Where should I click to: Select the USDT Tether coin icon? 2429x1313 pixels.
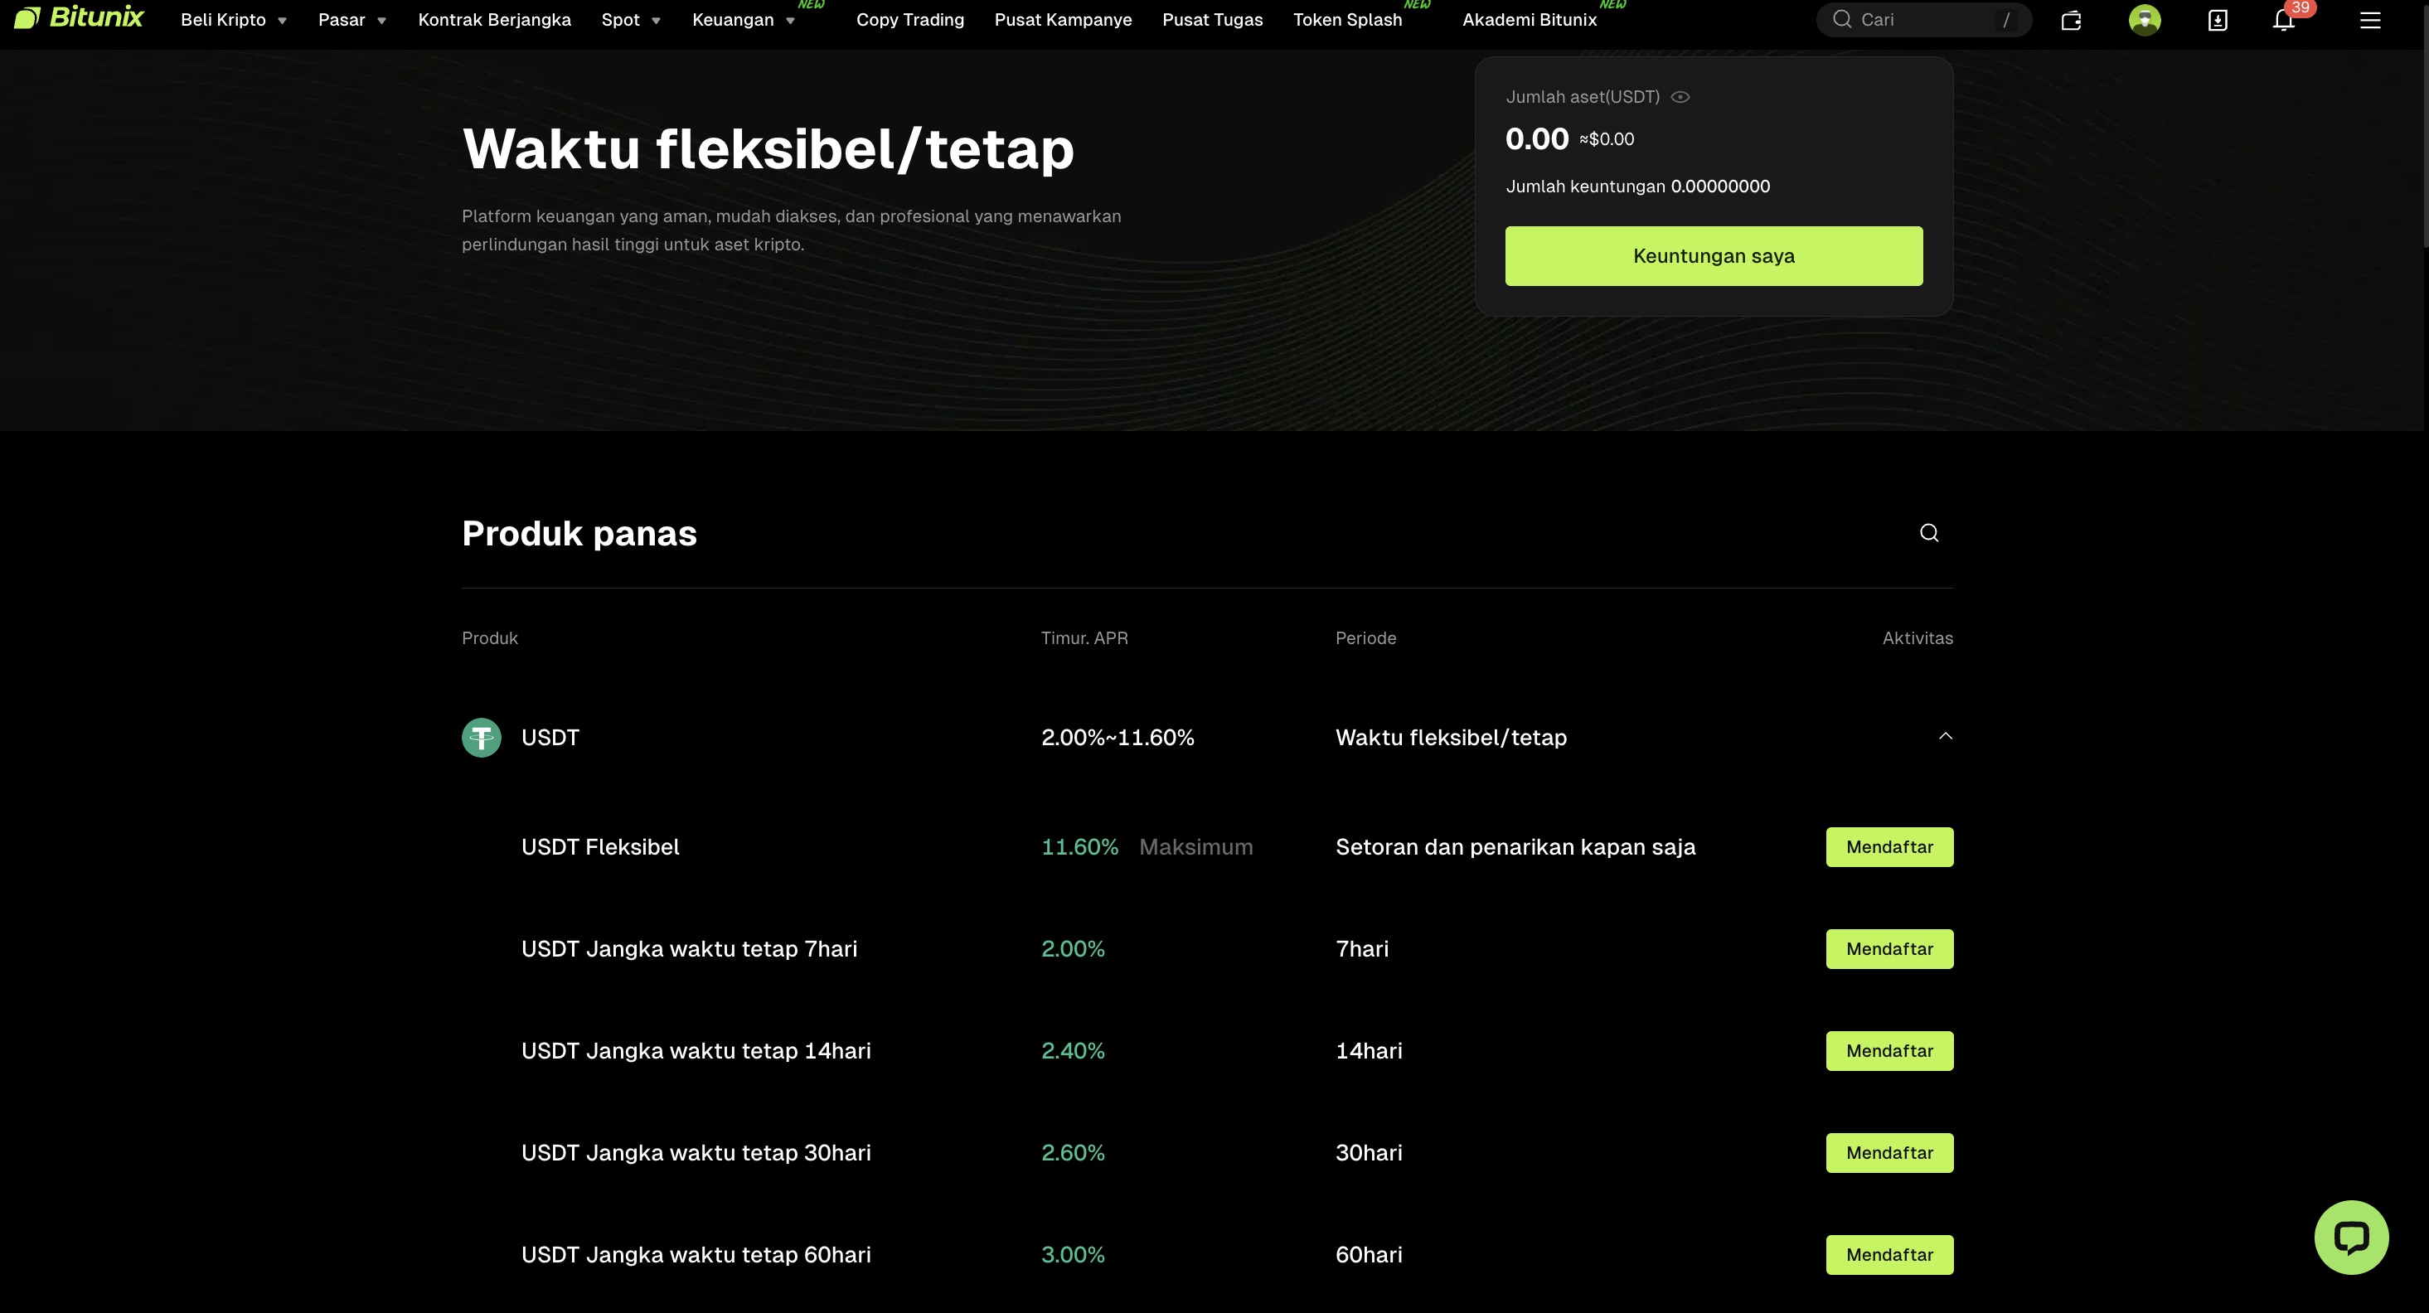tap(481, 737)
